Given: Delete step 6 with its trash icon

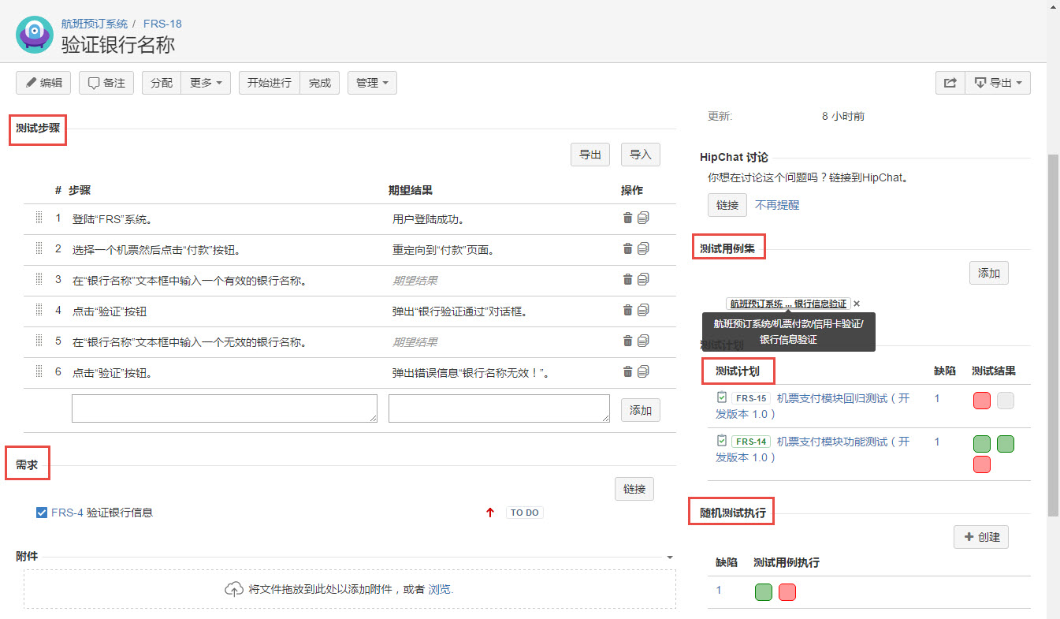Looking at the screenshot, I should tap(627, 371).
